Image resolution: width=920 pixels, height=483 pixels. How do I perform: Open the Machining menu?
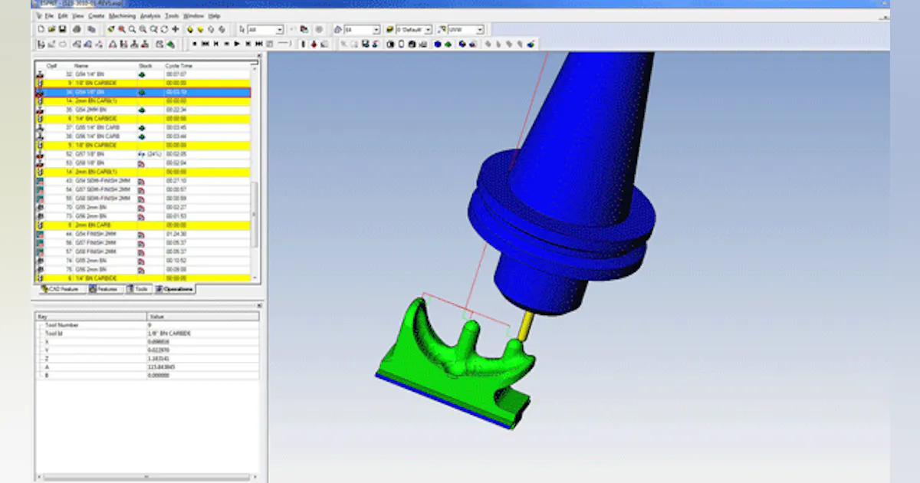122,16
